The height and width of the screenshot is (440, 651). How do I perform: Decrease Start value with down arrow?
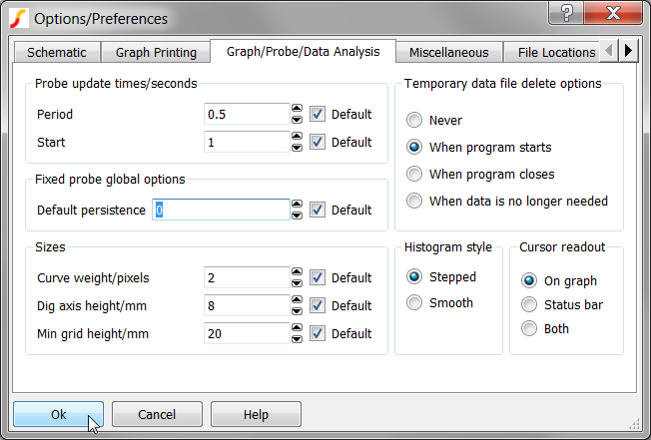297,148
